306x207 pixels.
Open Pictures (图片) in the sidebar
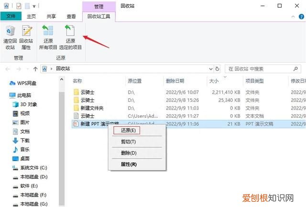[x=21, y=122]
